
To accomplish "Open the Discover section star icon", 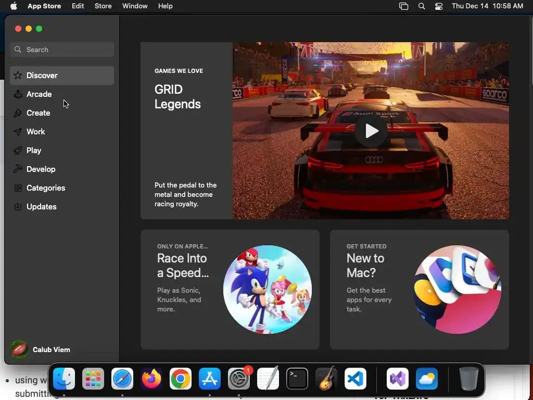I will point(18,75).
